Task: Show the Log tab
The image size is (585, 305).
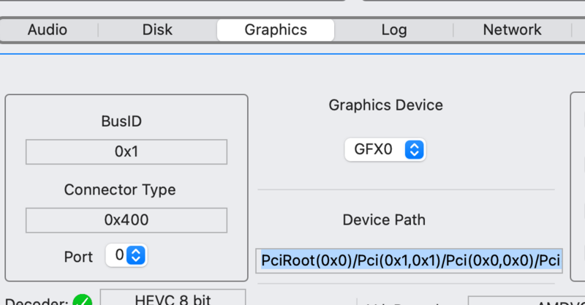Action: [394, 30]
